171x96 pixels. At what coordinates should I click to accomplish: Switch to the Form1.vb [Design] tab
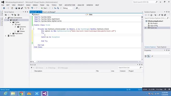[49, 12]
